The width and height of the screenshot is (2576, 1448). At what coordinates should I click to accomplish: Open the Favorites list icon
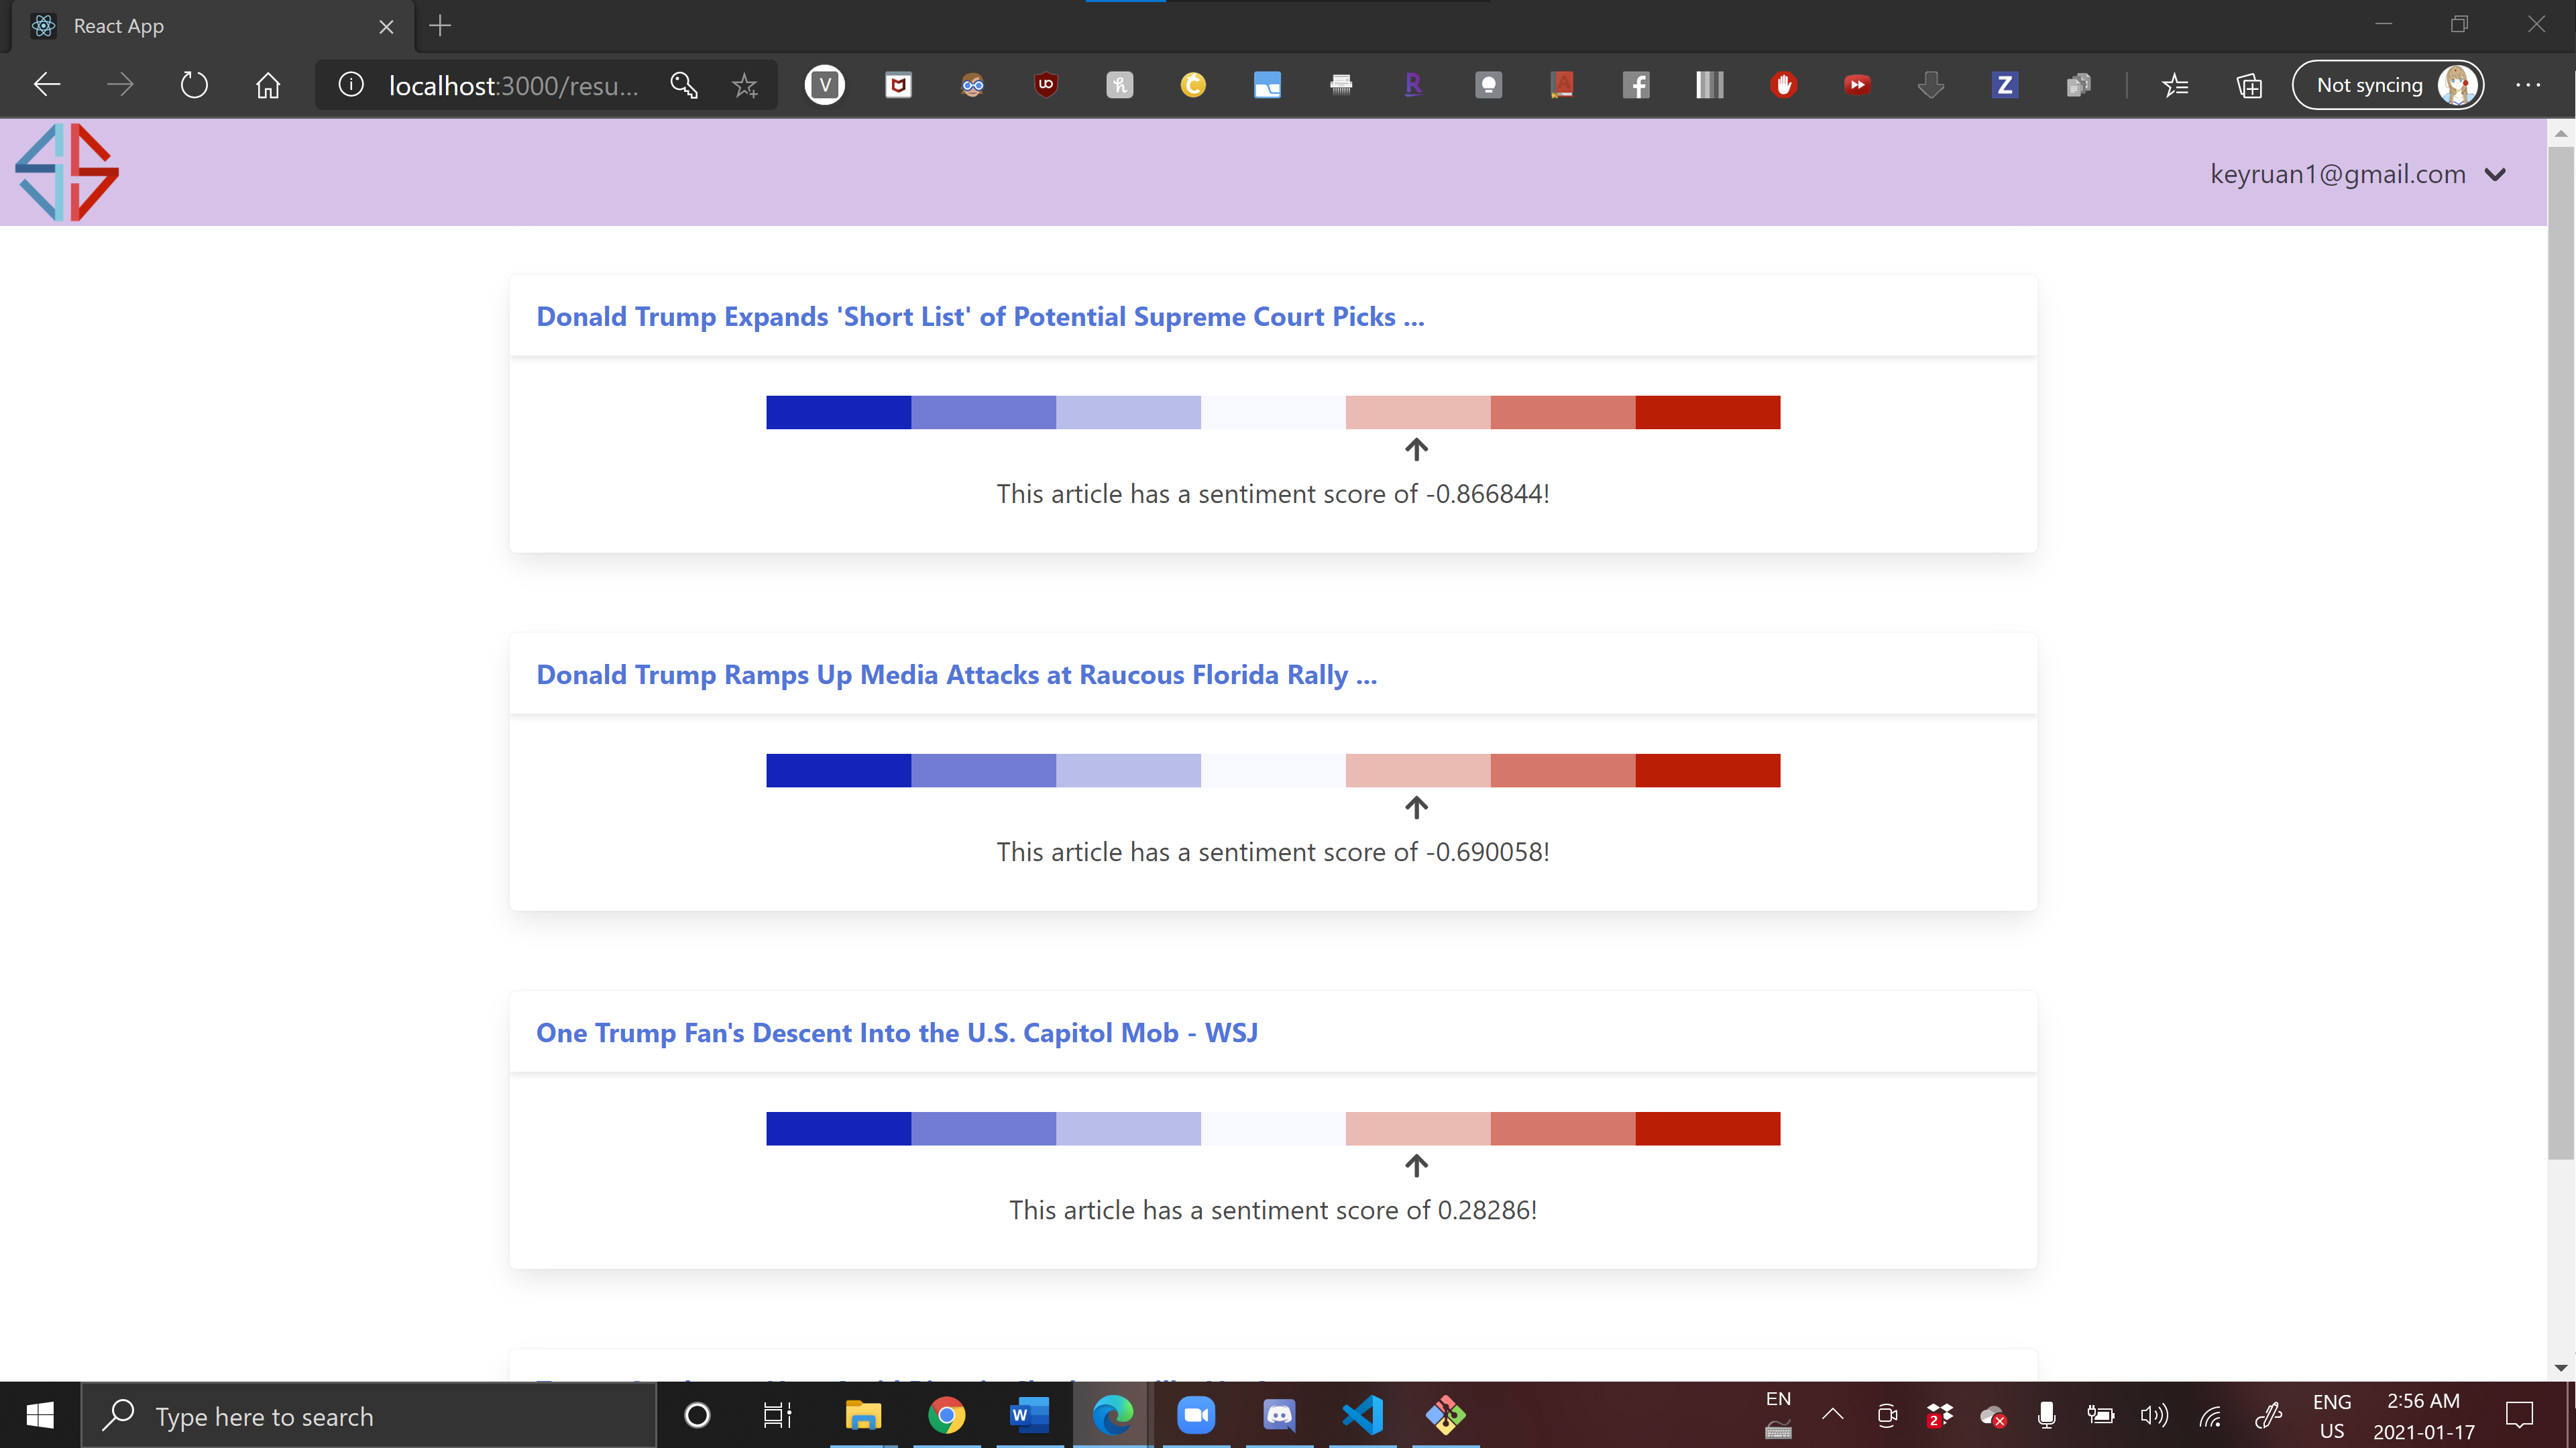pyautogui.click(x=2175, y=85)
